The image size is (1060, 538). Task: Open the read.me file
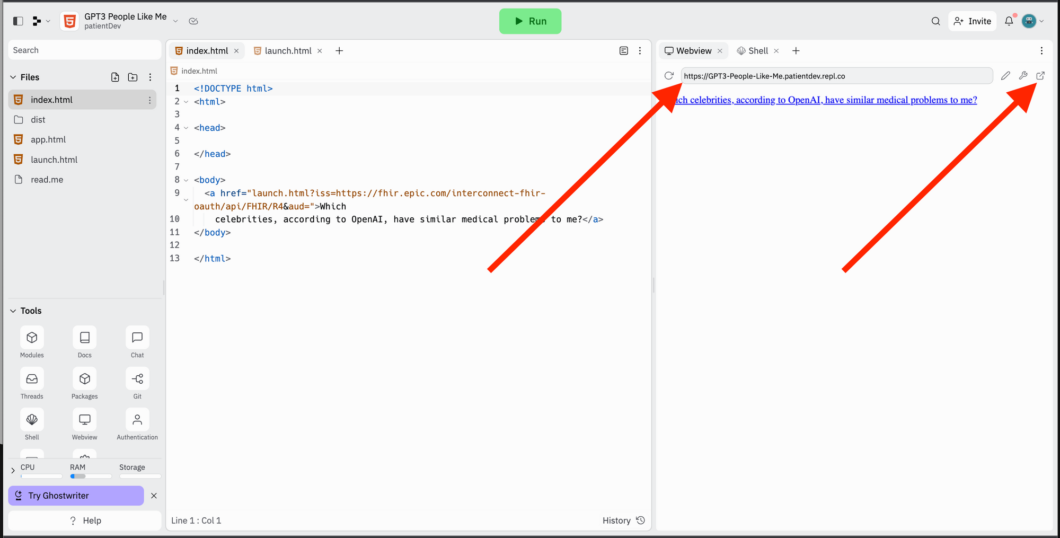82,180
